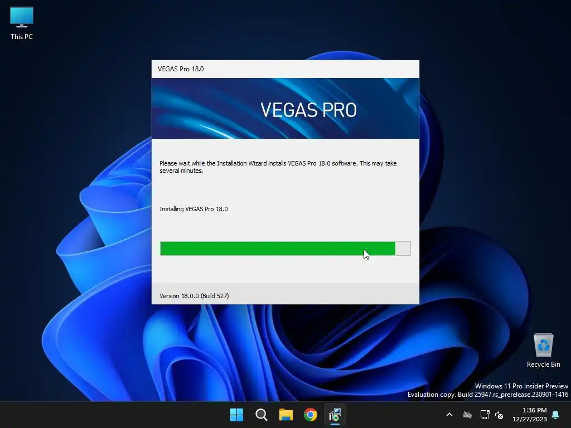Open the OneDrive tray icon
Image resolution: width=571 pixels, height=428 pixels.
(467, 415)
